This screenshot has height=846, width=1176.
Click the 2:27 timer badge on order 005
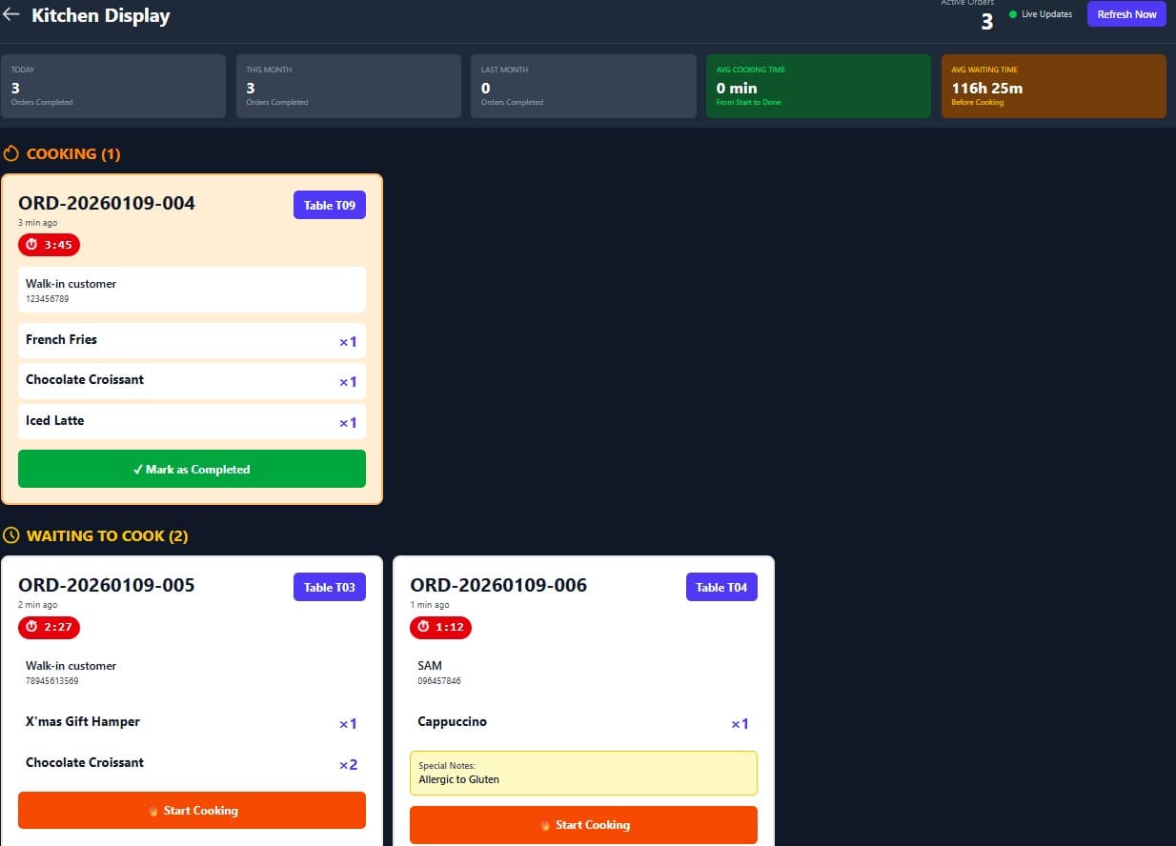point(49,627)
